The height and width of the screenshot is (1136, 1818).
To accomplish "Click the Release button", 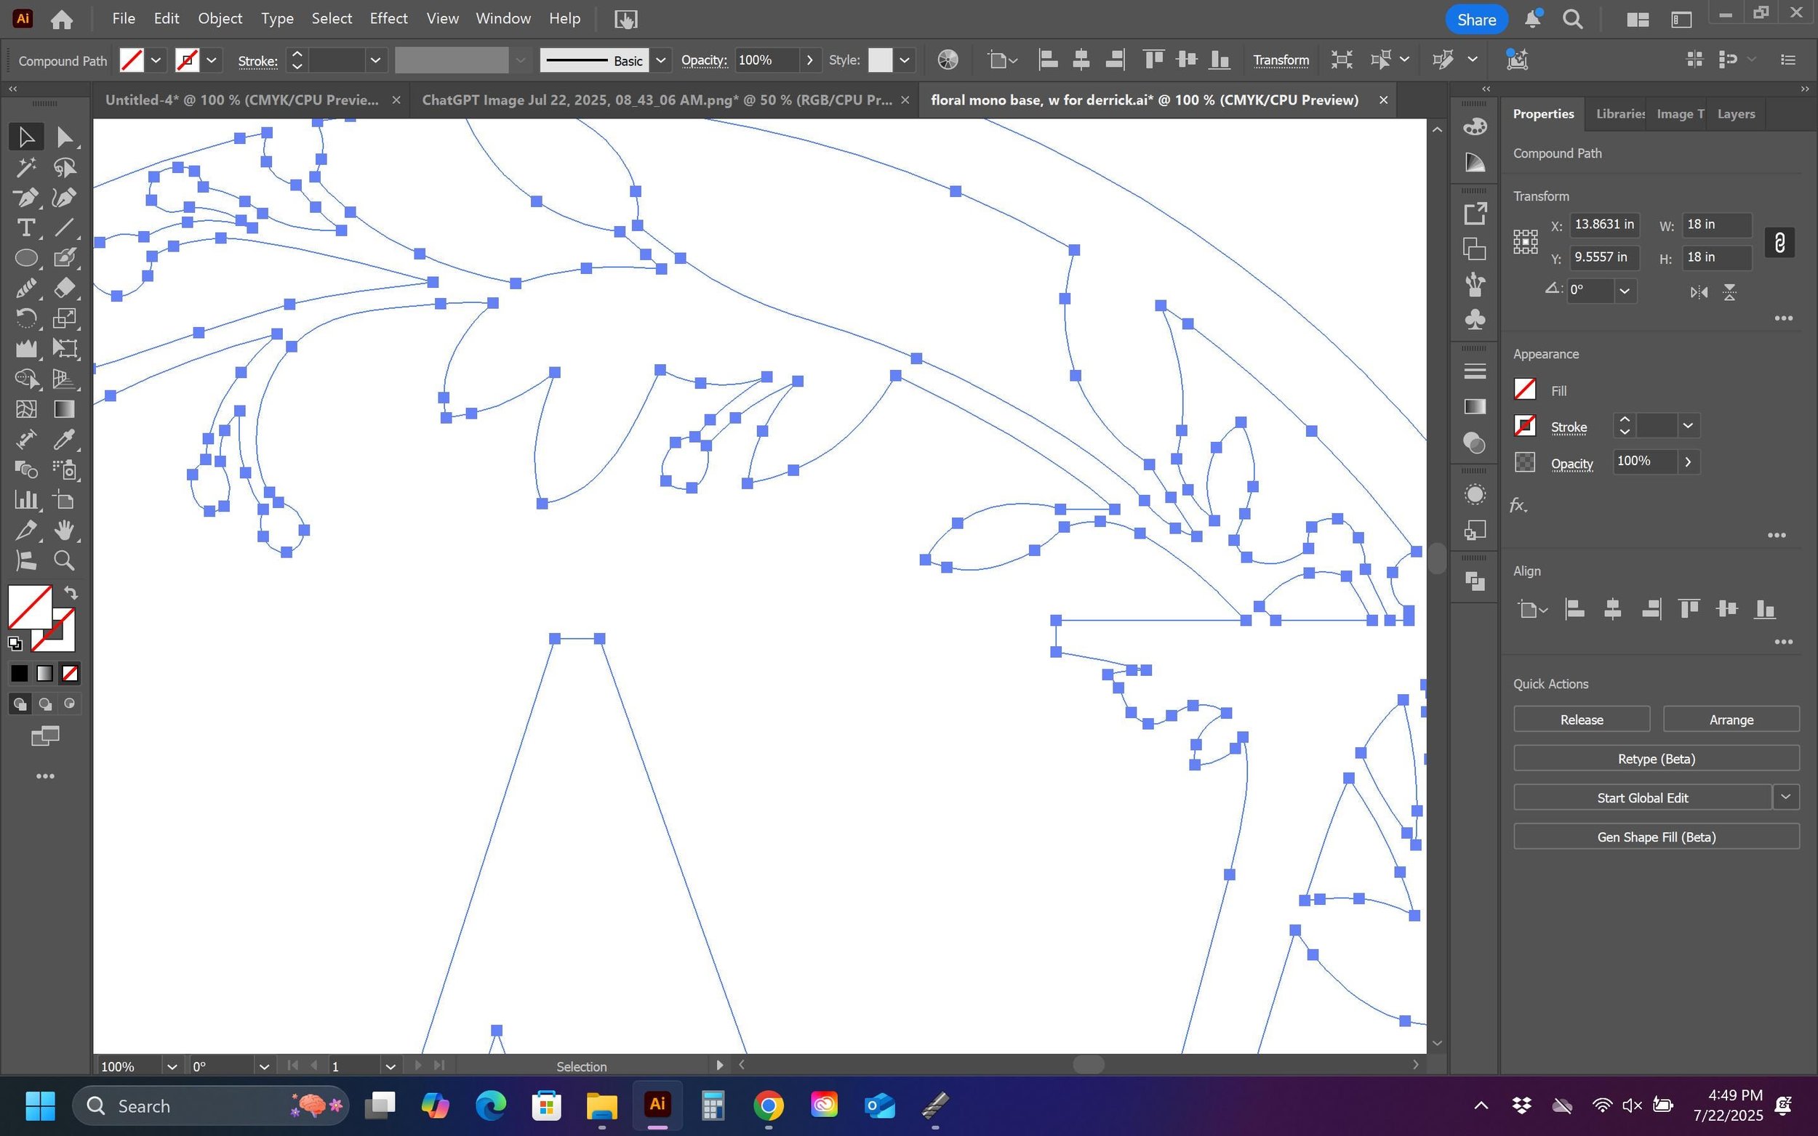I will pyautogui.click(x=1580, y=719).
